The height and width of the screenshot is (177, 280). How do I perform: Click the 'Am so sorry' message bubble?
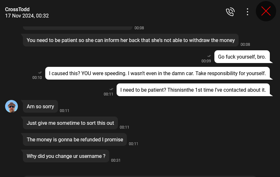(x=40, y=106)
